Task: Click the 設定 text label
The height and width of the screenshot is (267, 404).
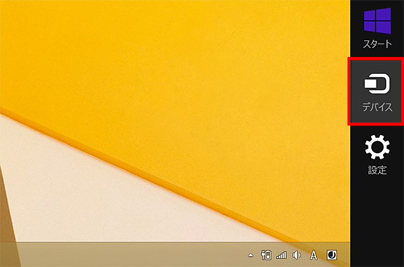Action: 377,170
